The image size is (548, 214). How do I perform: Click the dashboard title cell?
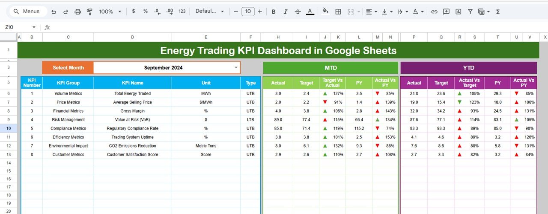click(278, 51)
